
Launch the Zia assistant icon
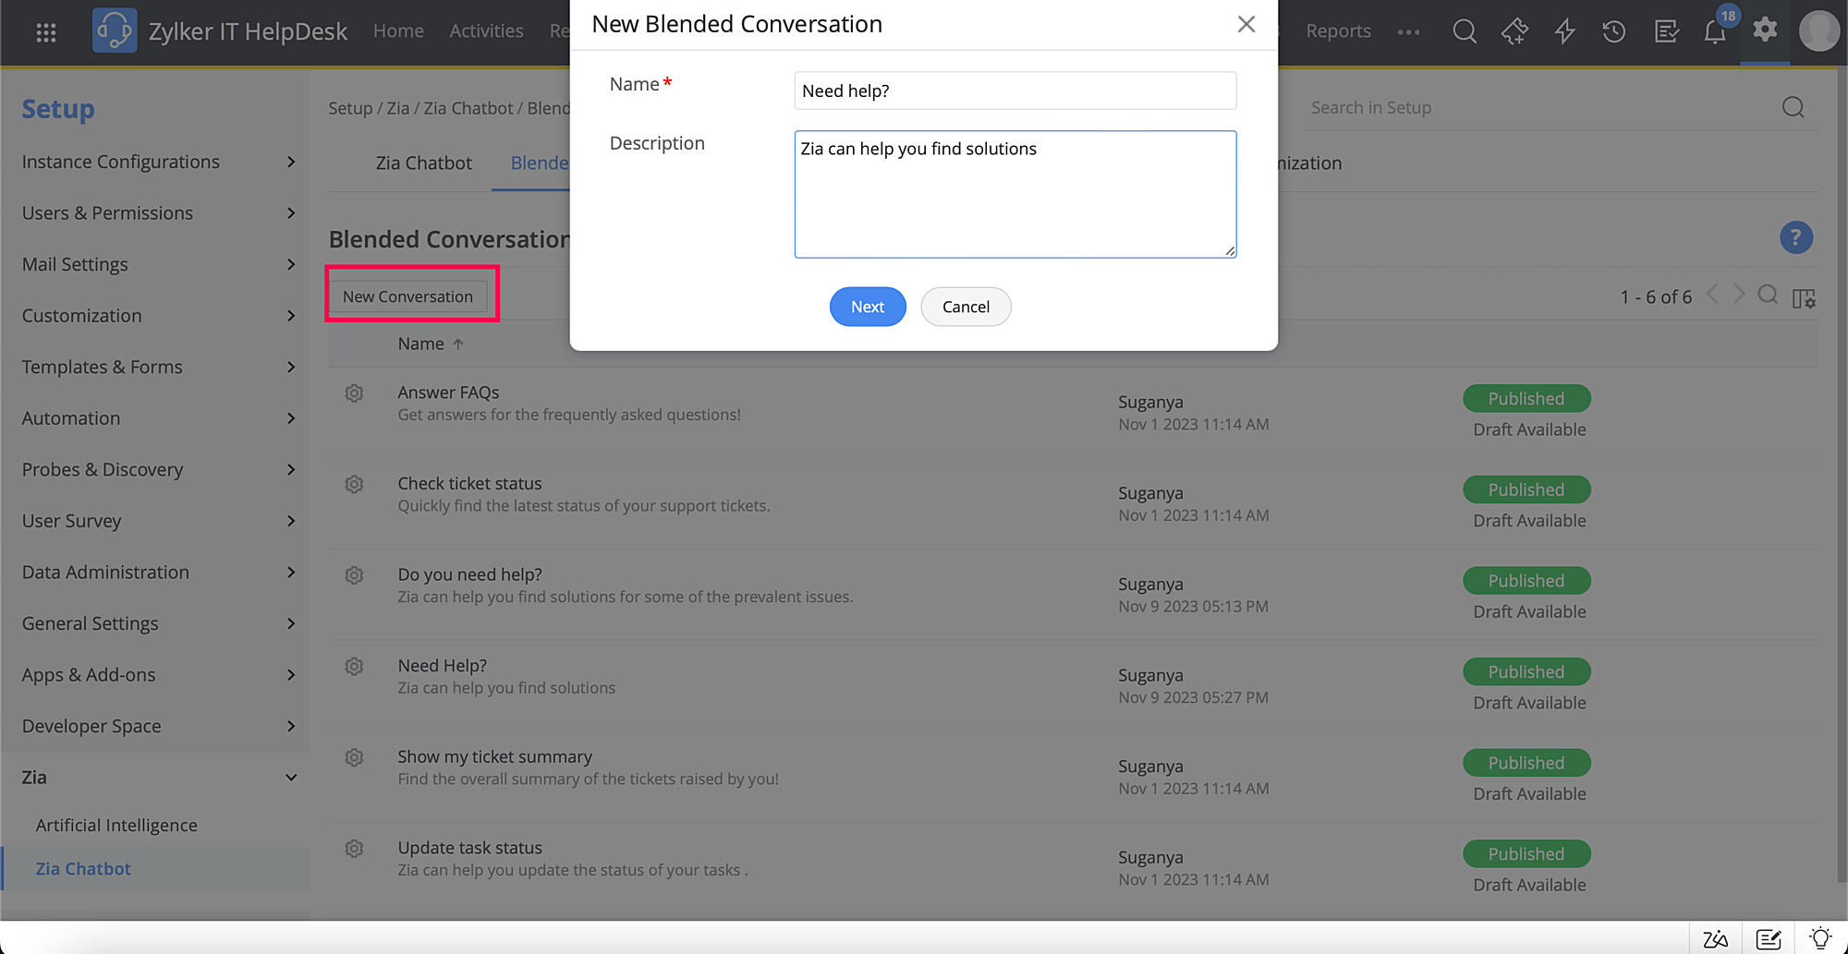click(1715, 937)
